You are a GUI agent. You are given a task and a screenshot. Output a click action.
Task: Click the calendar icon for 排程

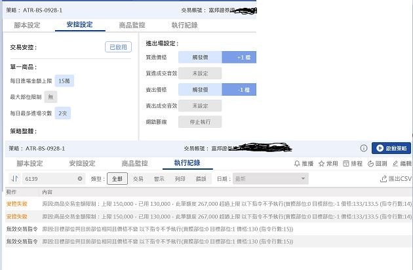[x=346, y=164]
